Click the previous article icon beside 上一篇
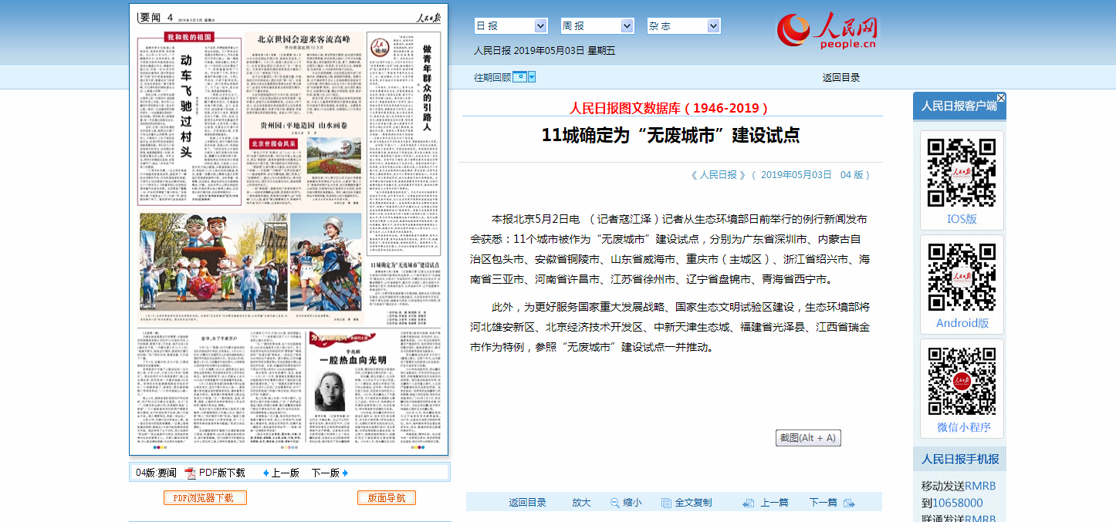Viewport: 1116px width, 522px height. click(x=748, y=503)
